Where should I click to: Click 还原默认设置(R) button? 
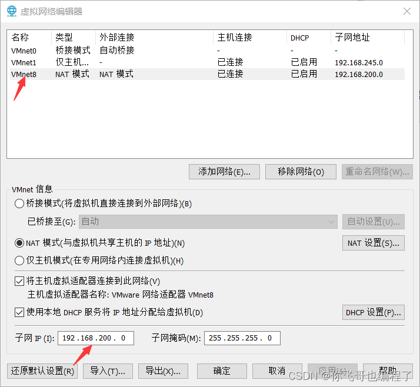point(42,371)
